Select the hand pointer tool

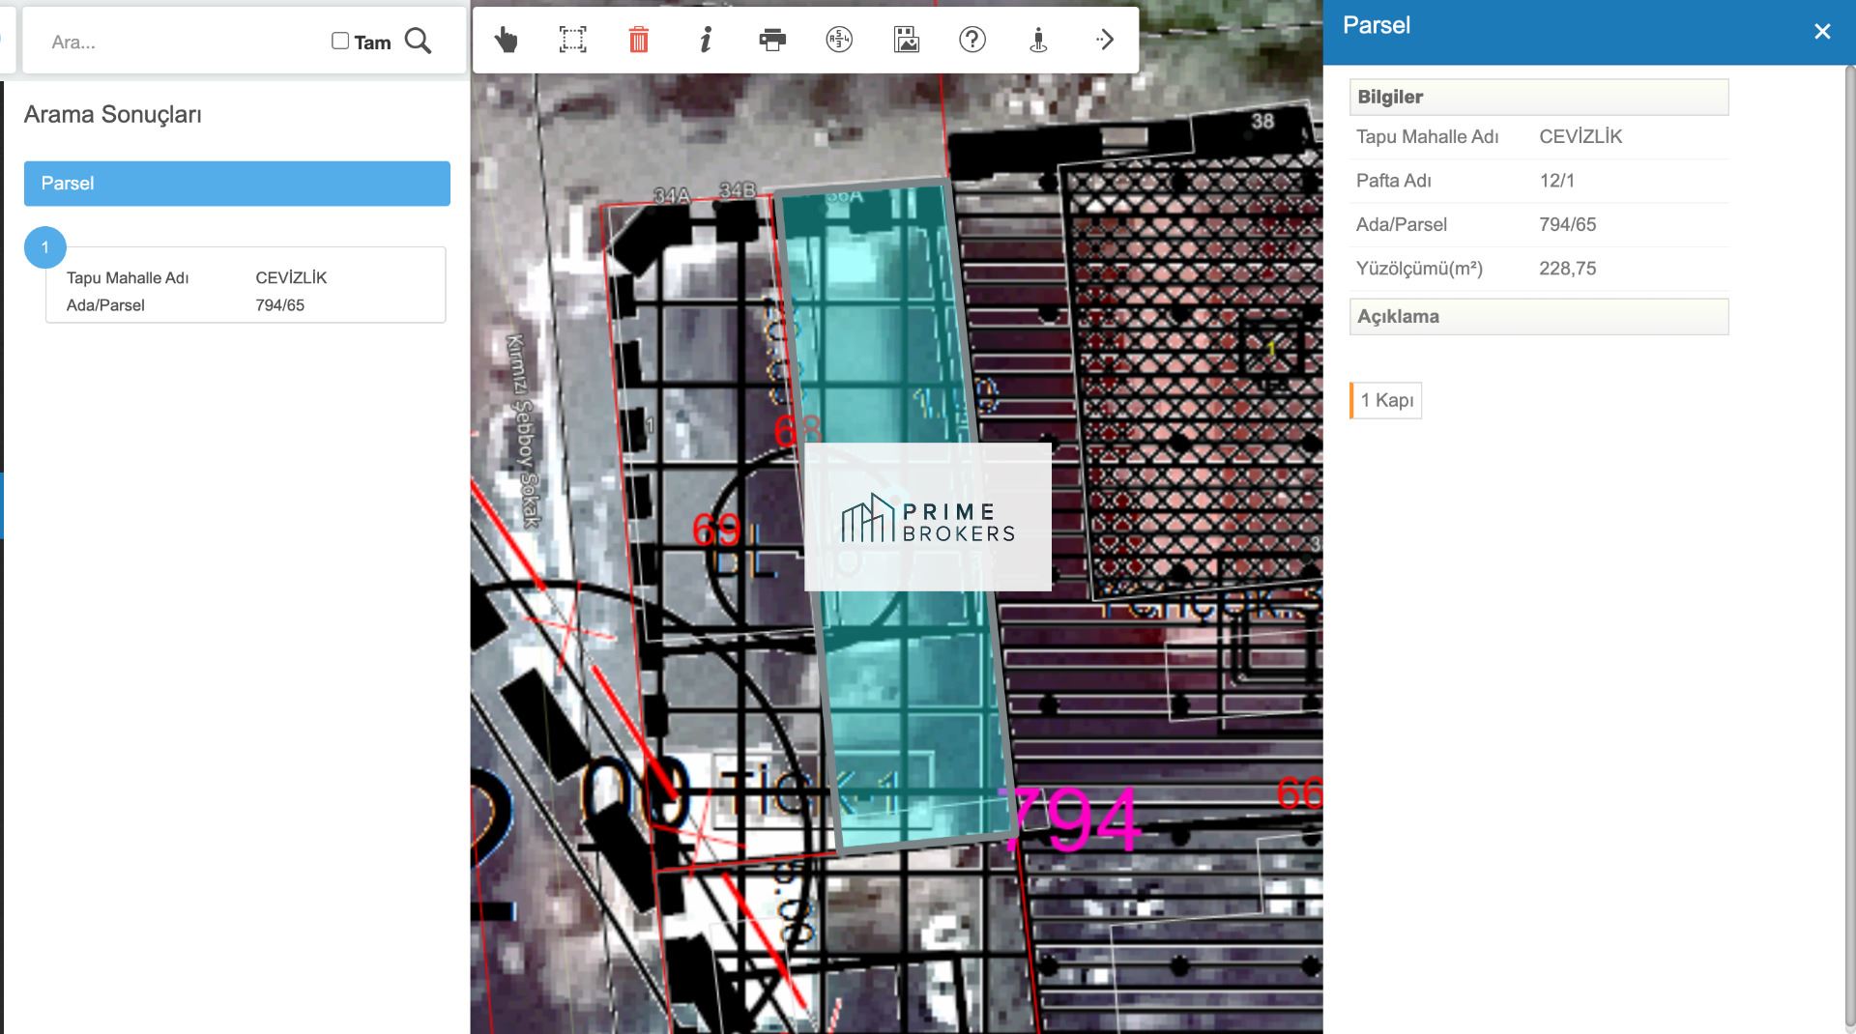pyautogui.click(x=506, y=40)
